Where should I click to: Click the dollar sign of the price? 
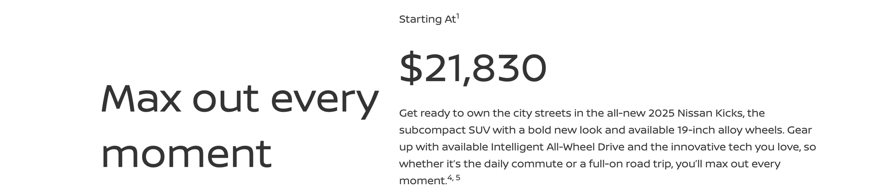pos(411,68)
